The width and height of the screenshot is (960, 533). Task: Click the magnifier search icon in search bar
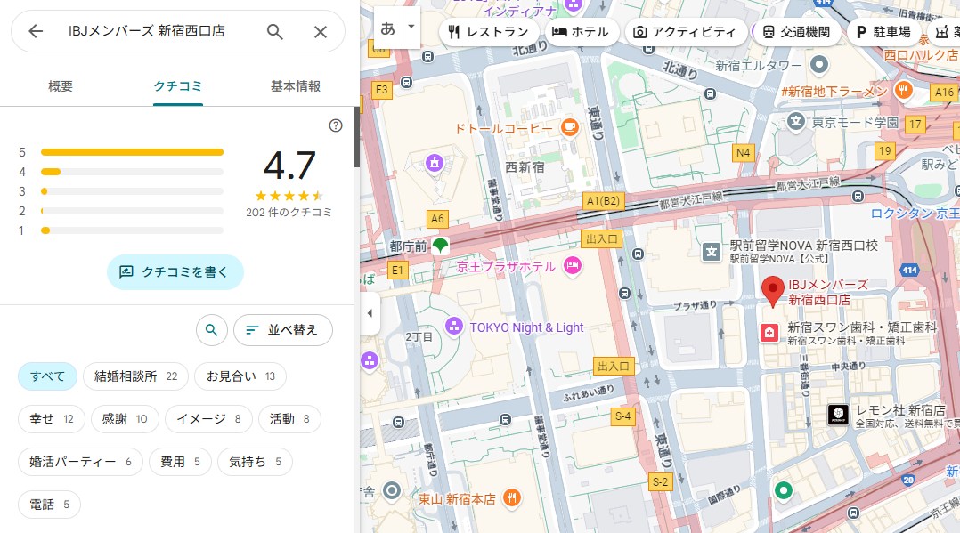pyautogui.click(x=275, y=32)
